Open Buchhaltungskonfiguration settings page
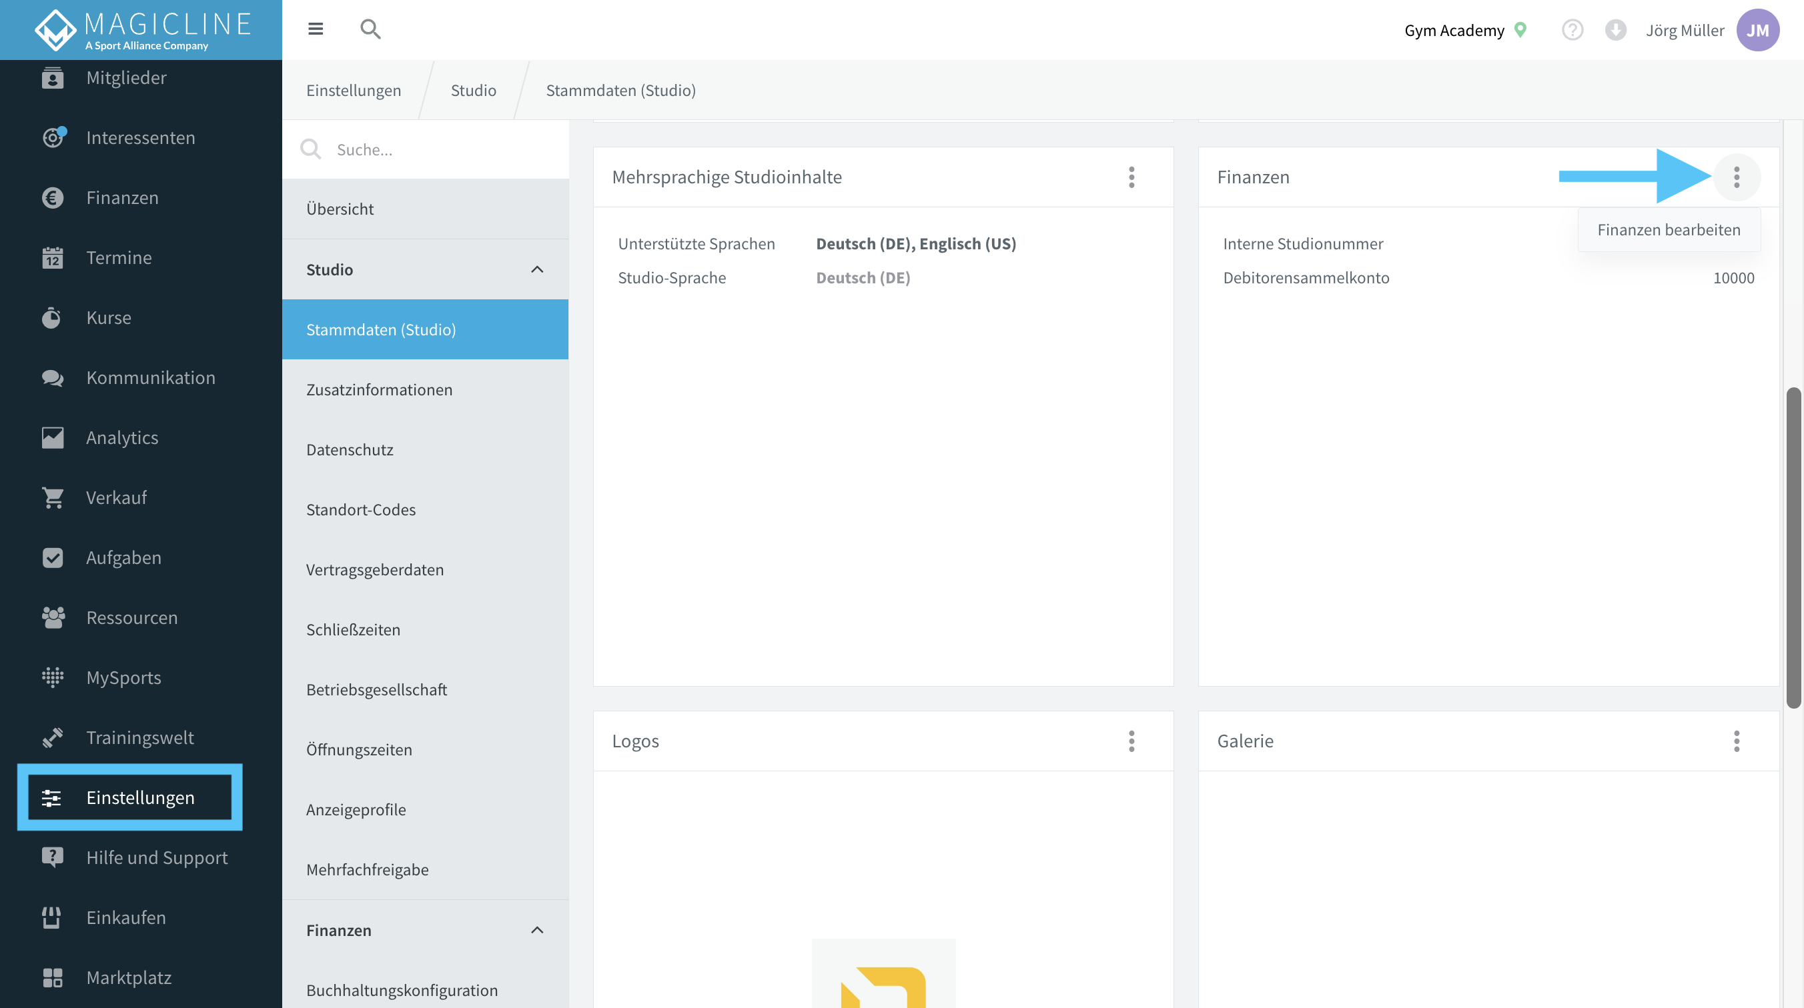The image size is (1804, 1008). [x=425, y=990]
